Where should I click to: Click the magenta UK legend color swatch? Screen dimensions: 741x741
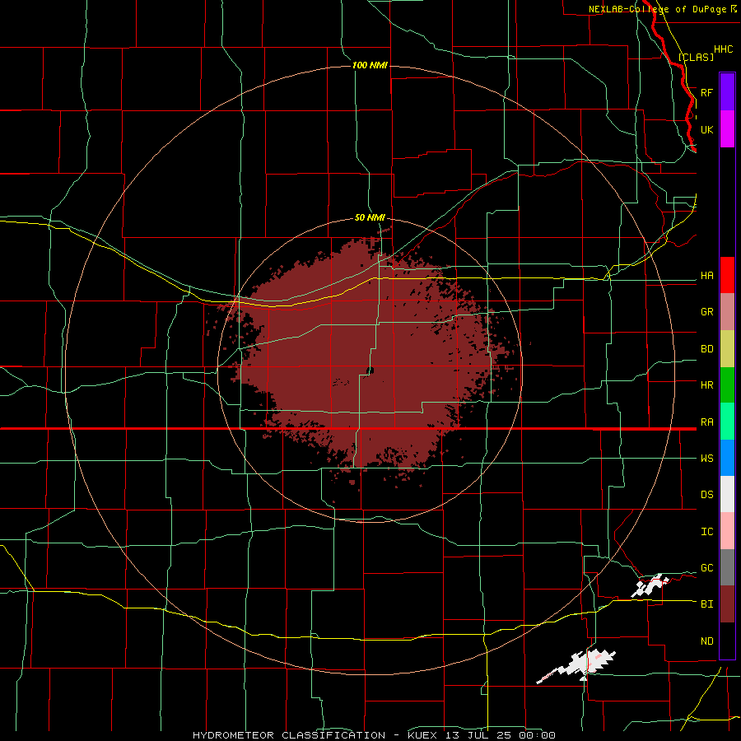click(x=727, y=129)
